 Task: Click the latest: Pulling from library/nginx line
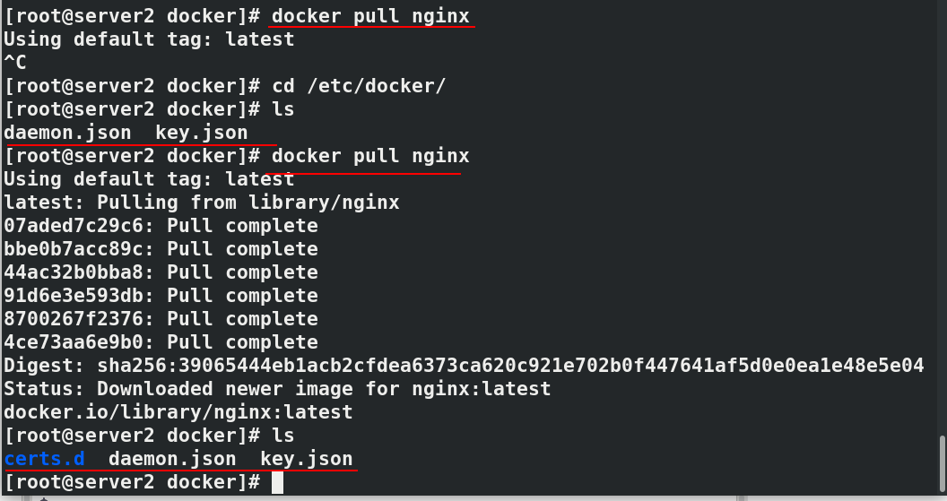tap(202, 203)
